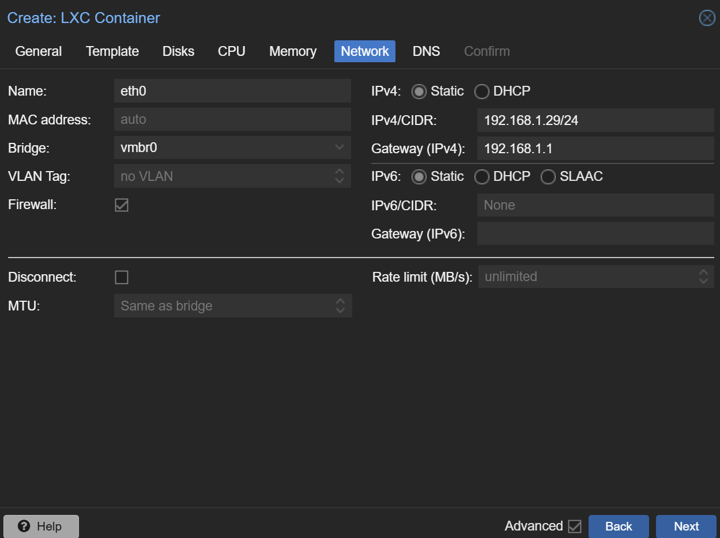Go to the Memory tab

[293, 51]
